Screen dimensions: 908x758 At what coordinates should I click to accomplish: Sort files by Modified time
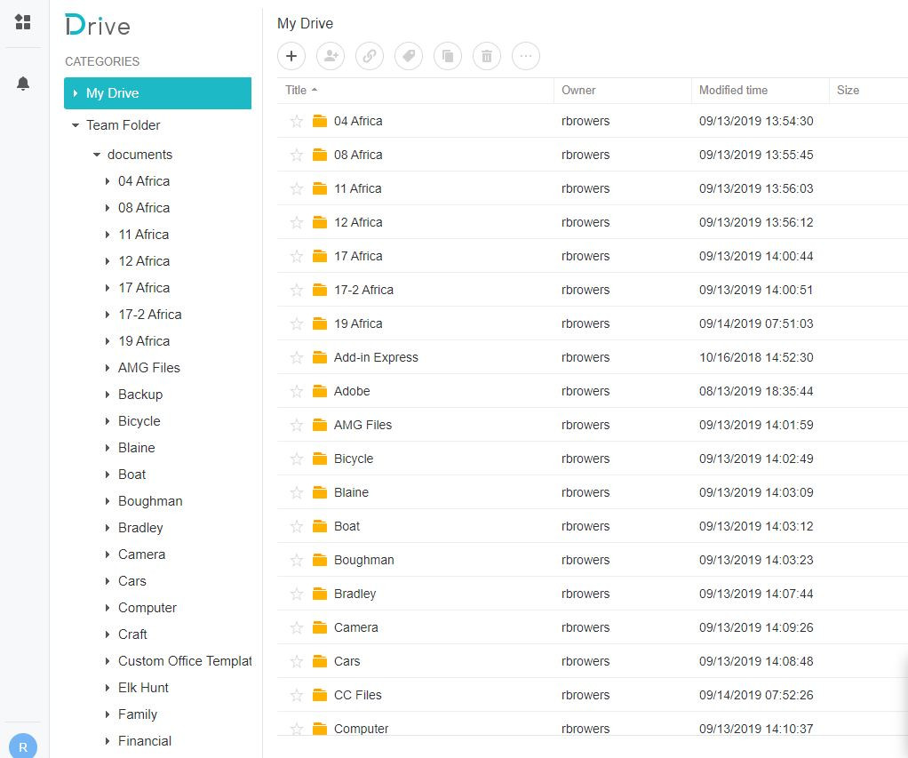pos(733,90)
